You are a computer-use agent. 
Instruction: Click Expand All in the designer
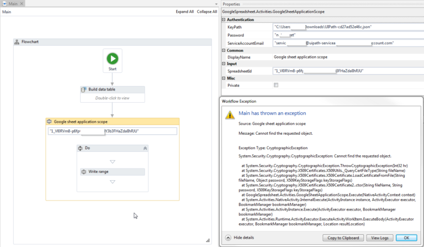tap(184, 11)
